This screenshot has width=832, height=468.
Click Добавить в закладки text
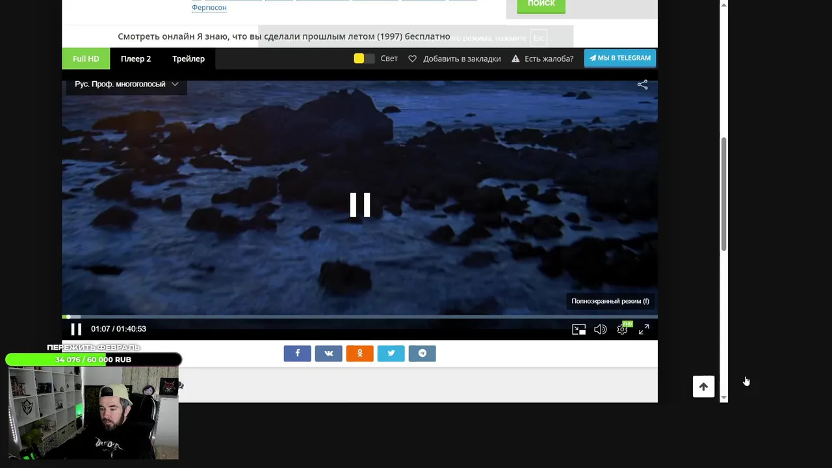(x=461, y=58)
